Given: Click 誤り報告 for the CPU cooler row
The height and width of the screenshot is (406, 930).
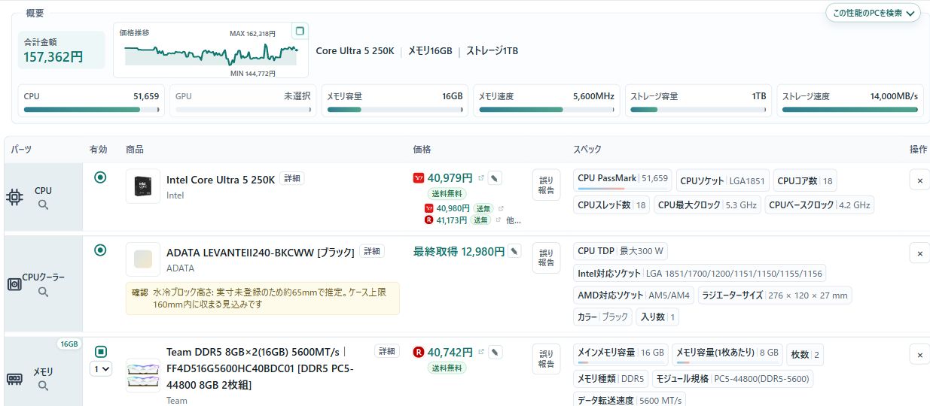Looking at the screenshot, I should (547, 258).
